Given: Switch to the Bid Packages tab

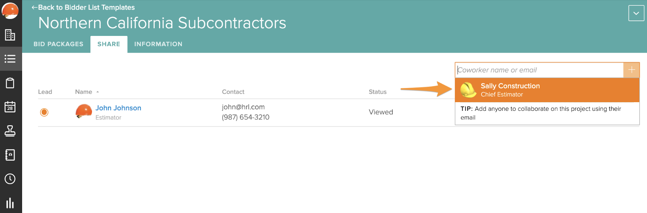Looking at the screenshot, I should [x=58, y=44].
